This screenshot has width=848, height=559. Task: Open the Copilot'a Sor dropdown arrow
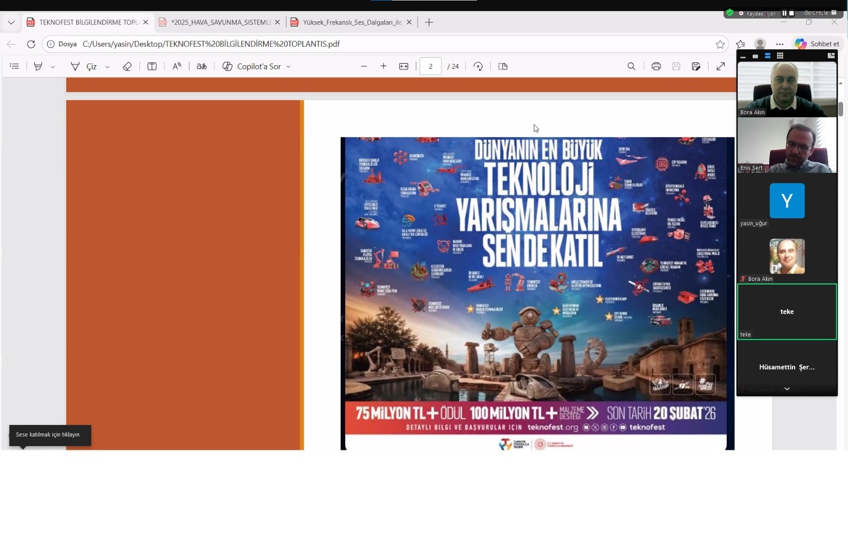point(288,67)
